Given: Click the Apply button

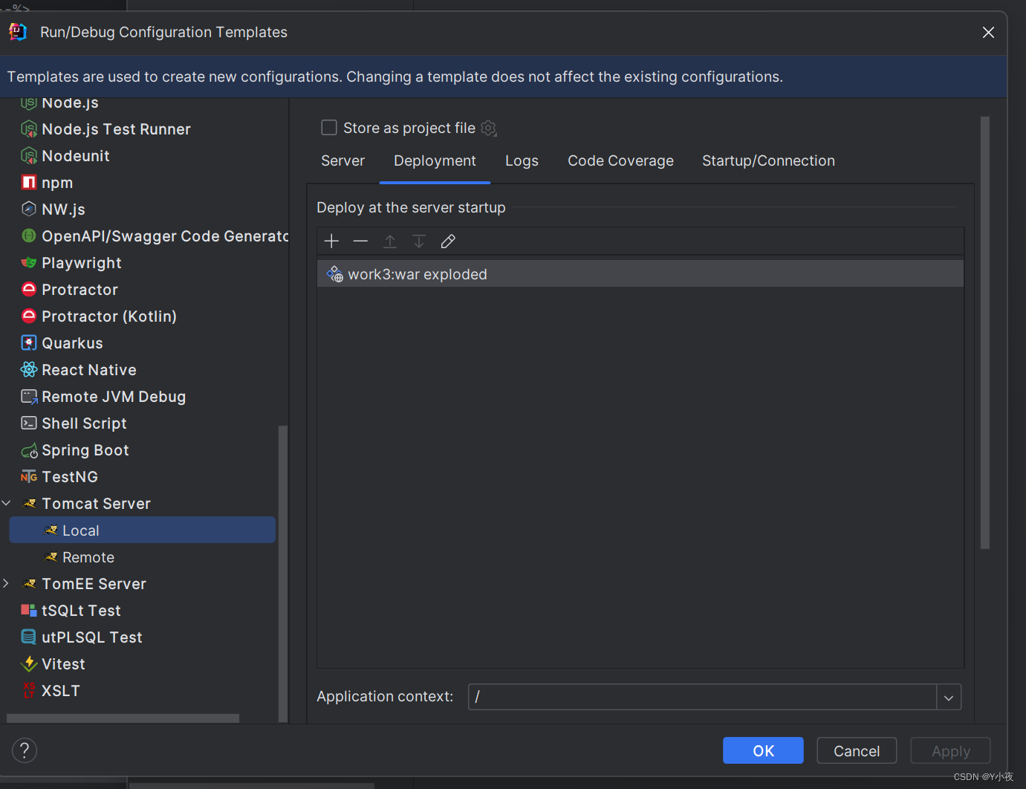Looking at the screenshot, I should (951, 750).
